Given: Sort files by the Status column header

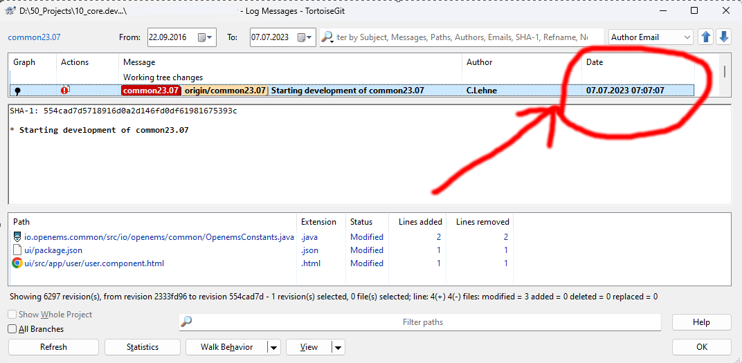Looking at the screenshot, I should pos(368,222).
